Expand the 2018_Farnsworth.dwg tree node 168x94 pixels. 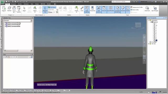tap(5, 23)
